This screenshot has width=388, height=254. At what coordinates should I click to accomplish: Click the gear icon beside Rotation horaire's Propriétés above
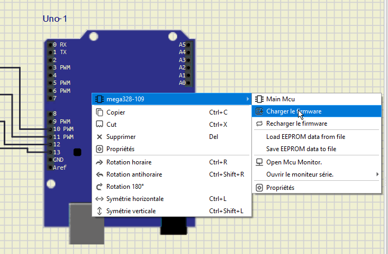click(100, 149)
